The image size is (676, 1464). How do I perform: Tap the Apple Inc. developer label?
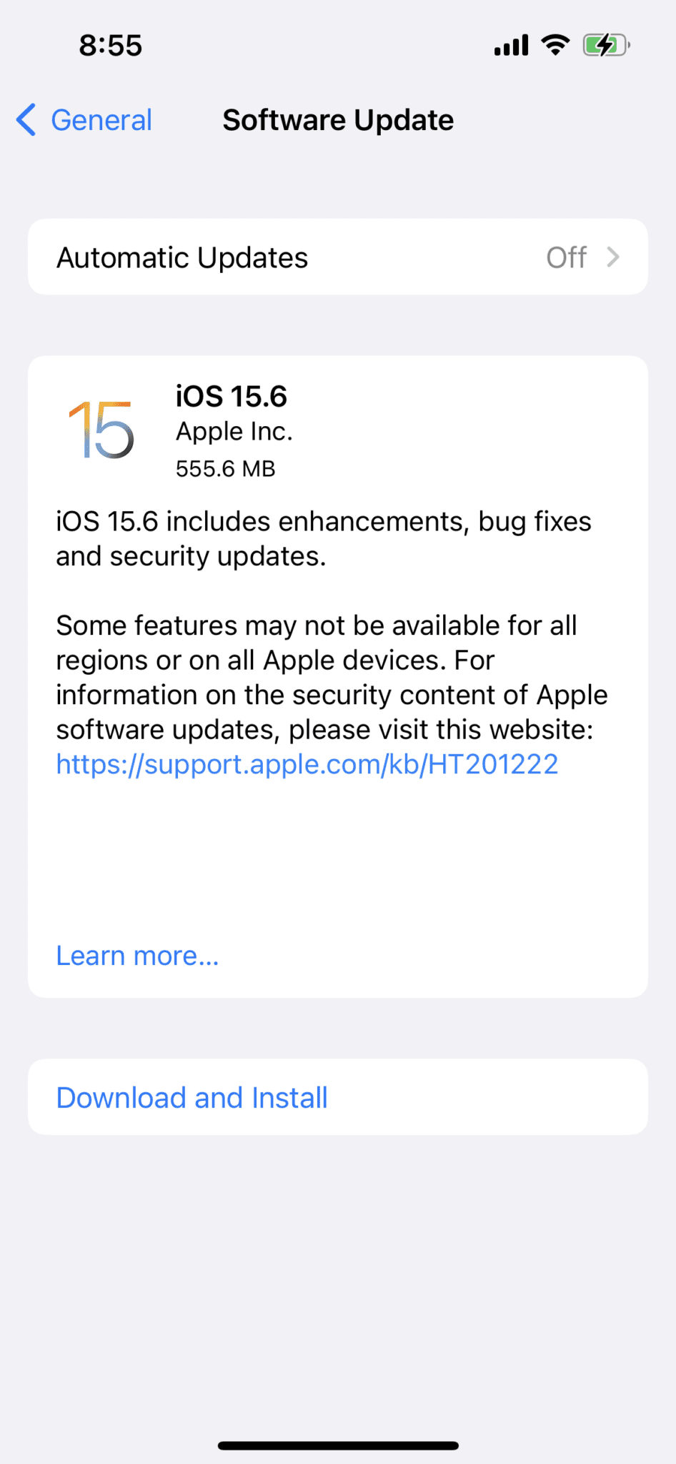point(234,431)
